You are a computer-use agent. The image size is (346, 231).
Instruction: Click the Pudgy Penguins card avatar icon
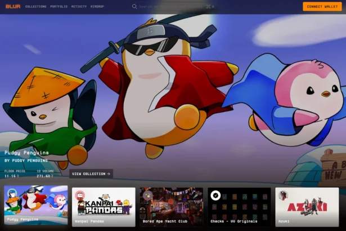(x=12, y=193)
